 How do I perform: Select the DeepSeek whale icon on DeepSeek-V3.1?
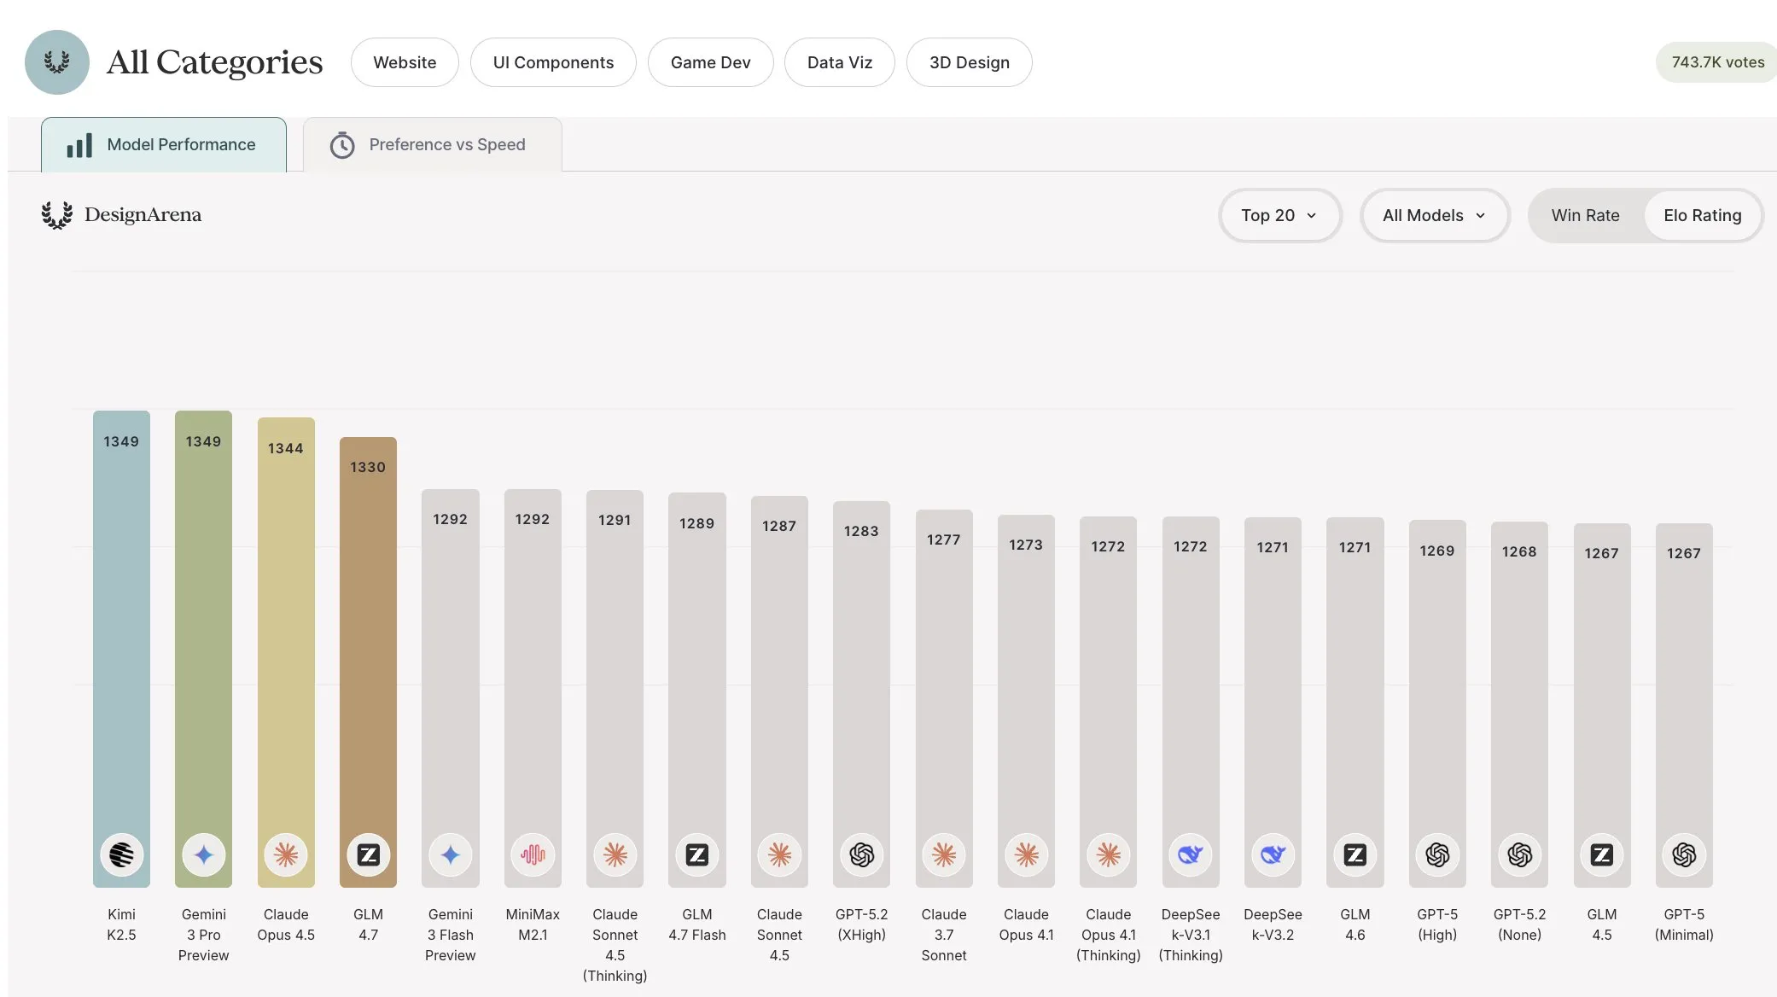(x=1190, y=854)
